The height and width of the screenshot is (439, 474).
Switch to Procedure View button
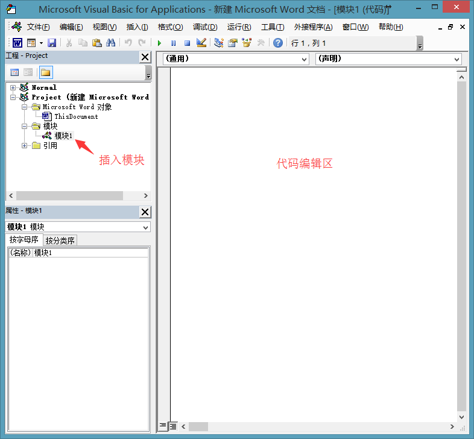(x=163, y=426)
